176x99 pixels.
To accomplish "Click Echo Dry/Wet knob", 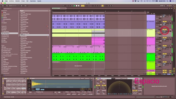I will (140, 92).
